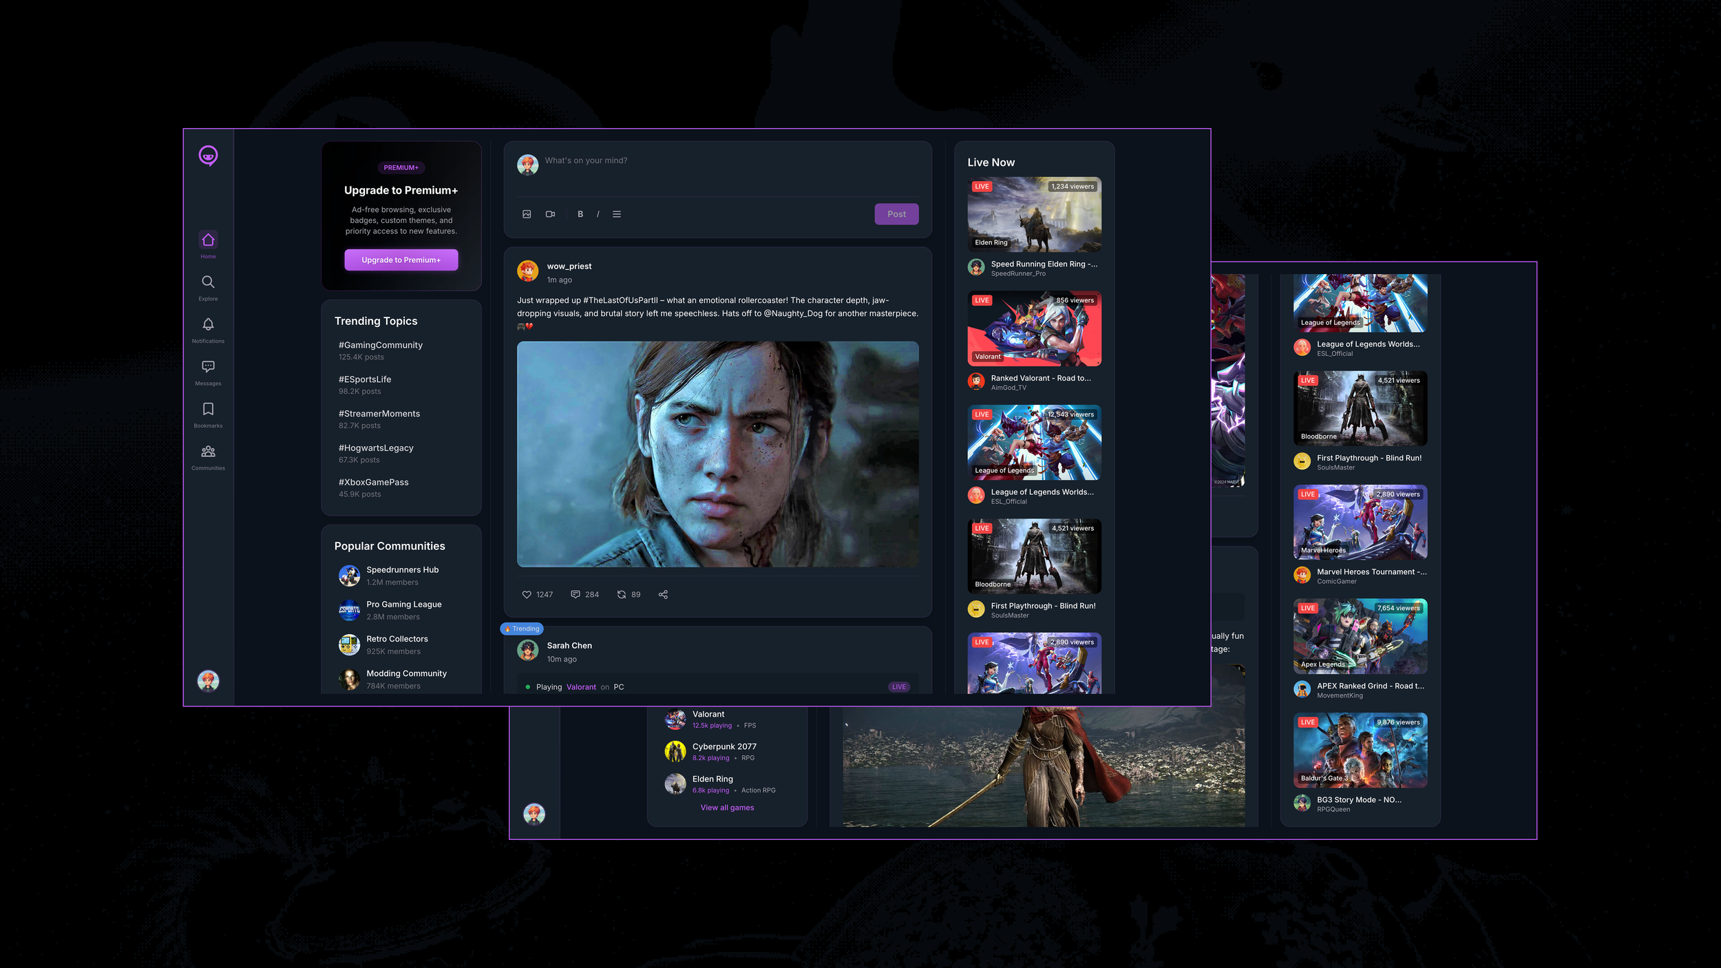Attach a video with camera icon
This screenshot has width=1721, height=968.
click(550, 214)
